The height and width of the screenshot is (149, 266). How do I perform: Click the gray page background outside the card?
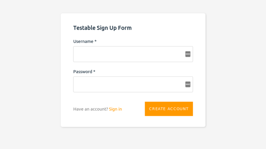30,73
